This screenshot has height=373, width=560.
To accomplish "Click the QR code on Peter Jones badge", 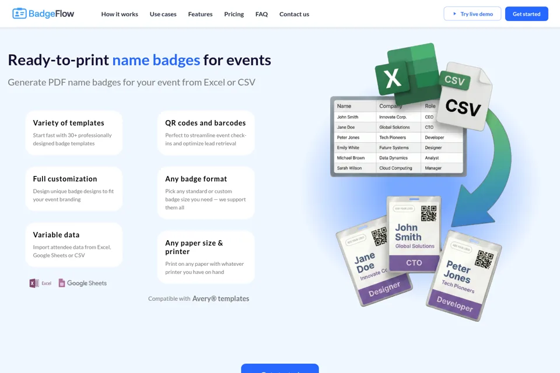I will (x=484, y=259).
